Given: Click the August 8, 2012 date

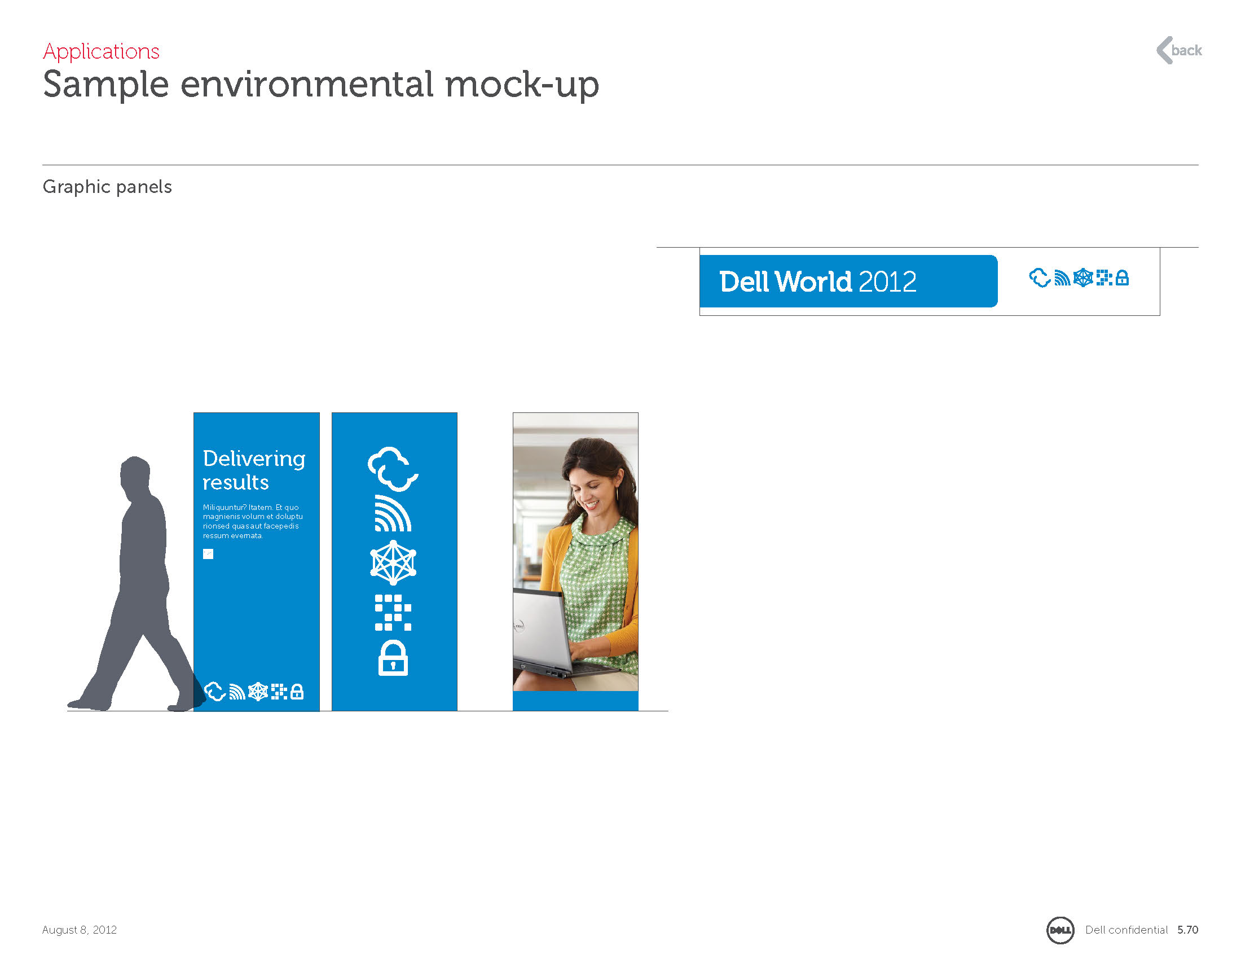Looking at the screenshot, I should tap(80, 930).
